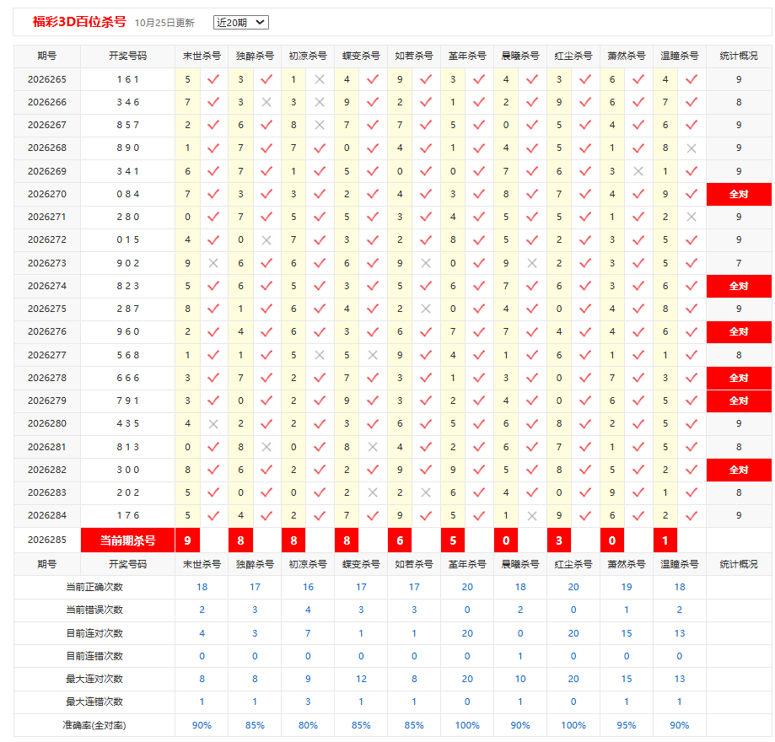Select the 目前连错次数 row label
This screenshot has height=742, width=775.
point(94,657)
